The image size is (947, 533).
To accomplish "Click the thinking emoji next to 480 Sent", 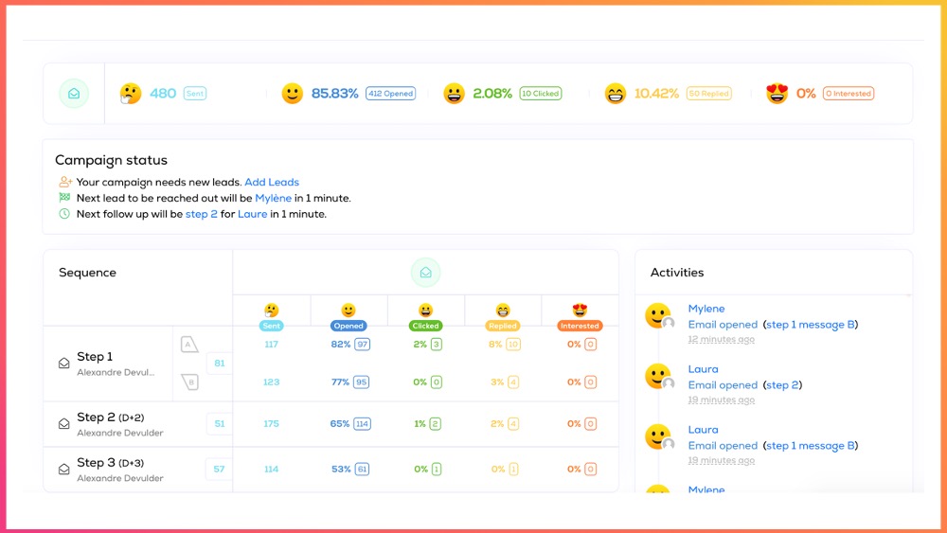I will (x=131, y=94).
